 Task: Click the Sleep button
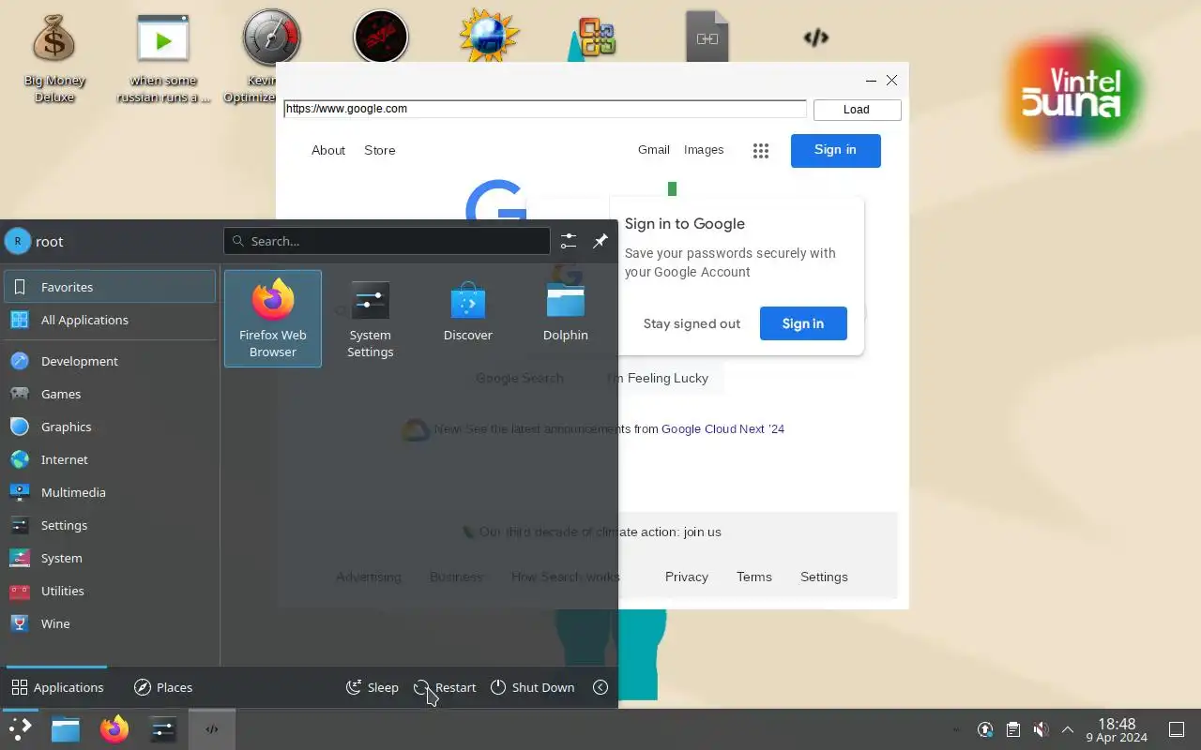click(x=372, y=687)
